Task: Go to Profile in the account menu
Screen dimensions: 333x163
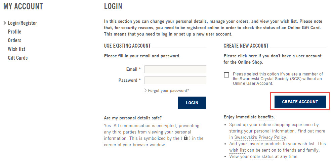Action: tap(15, 32)
